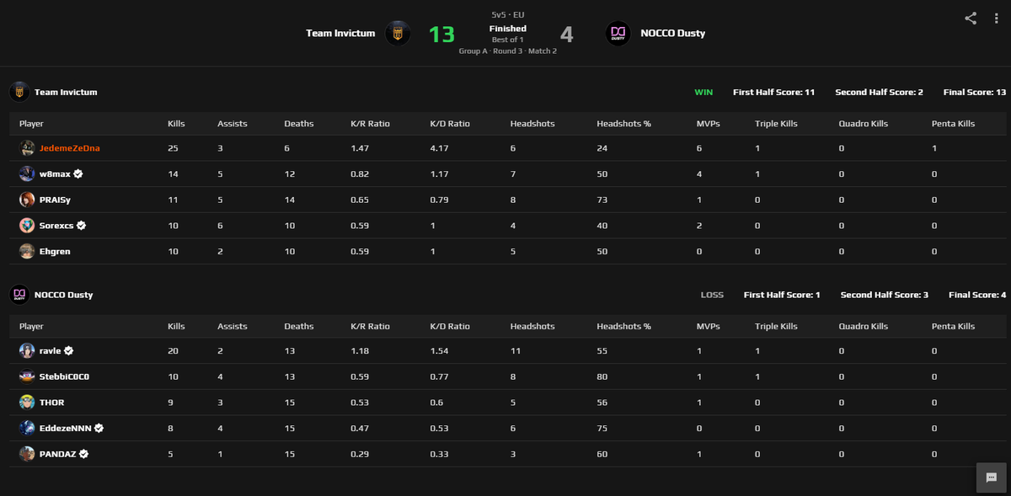Screen dimensions: 1011x496
Task: Click NOCCO Dusty name in match header
Action: pos(672,34)
